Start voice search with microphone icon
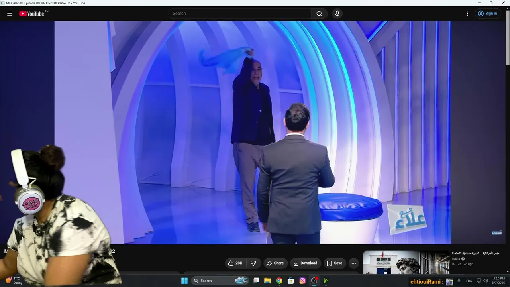 [337, 14]
